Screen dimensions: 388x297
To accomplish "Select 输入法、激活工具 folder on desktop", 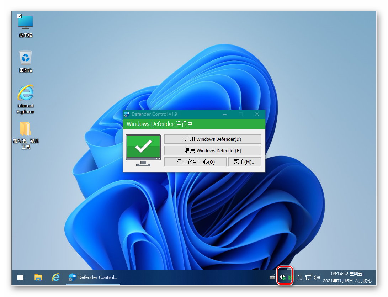I will (x=26, y=135).
